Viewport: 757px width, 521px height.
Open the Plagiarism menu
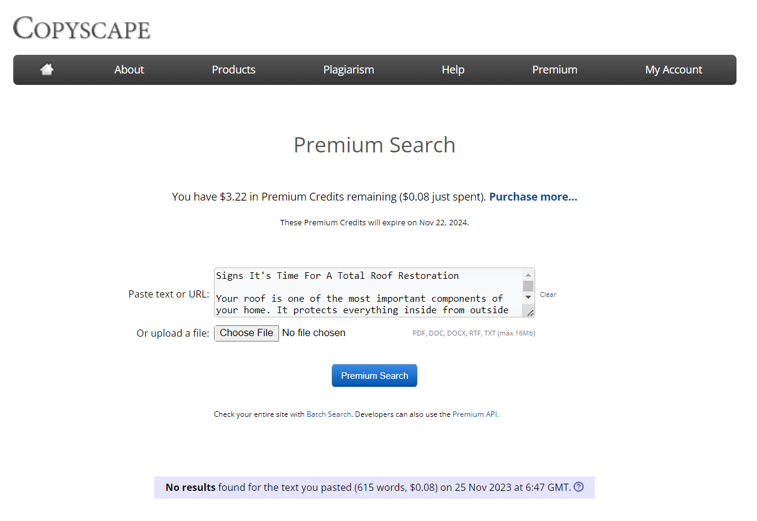pyautogui.click(x=348, y=70)
